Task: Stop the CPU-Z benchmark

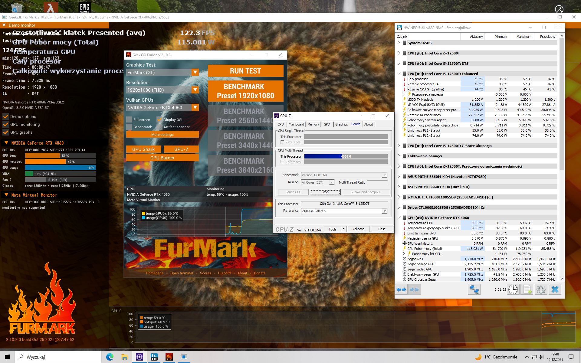Action: [325, 192]
